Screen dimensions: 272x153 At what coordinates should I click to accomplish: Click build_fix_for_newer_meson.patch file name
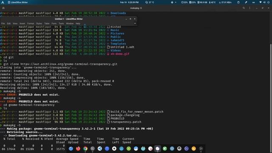point(137,112)
